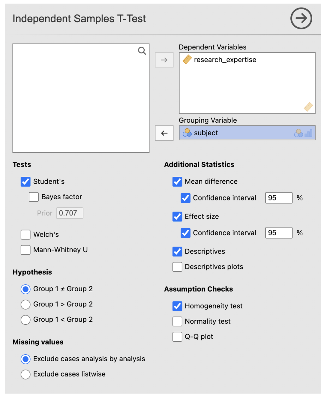Select Group 1 > Group 2 hypothesis

[25, 304]
